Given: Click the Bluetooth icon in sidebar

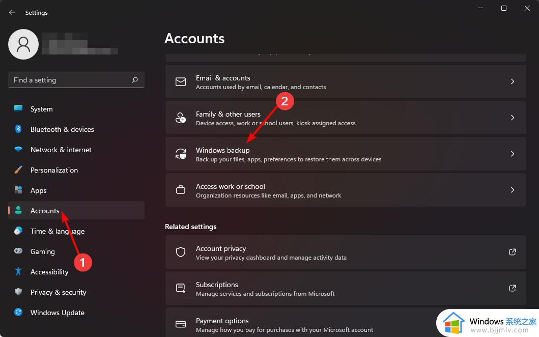Looking at the screenshot, I should coord(18,129).
